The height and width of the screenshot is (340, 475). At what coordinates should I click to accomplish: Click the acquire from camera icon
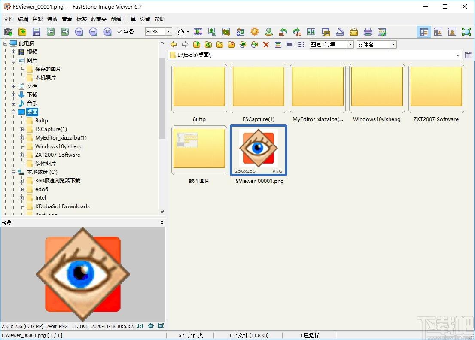coord(8,32)
